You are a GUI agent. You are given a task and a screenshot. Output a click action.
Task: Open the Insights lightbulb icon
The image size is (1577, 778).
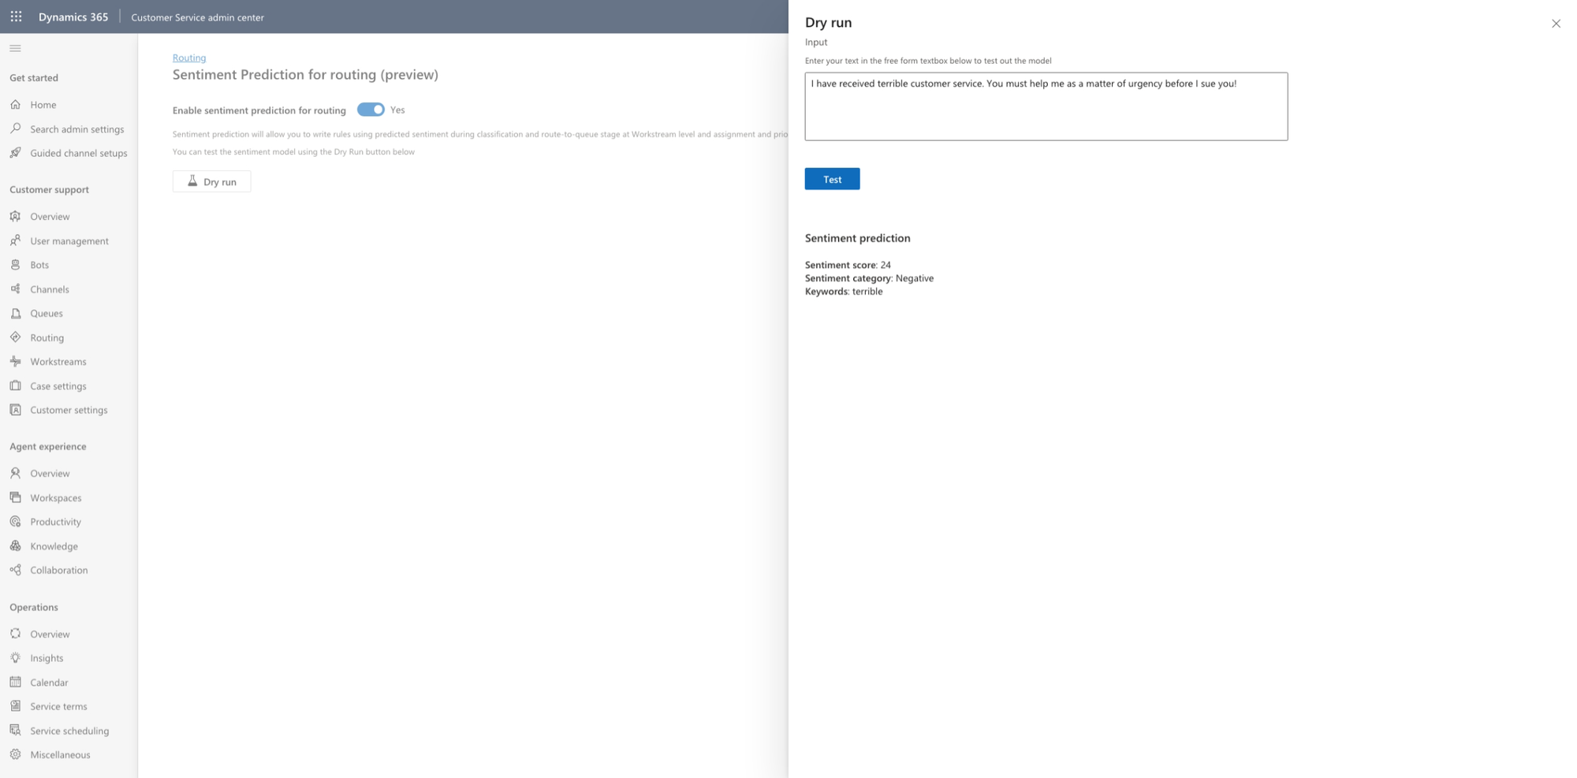click(15, 657)
